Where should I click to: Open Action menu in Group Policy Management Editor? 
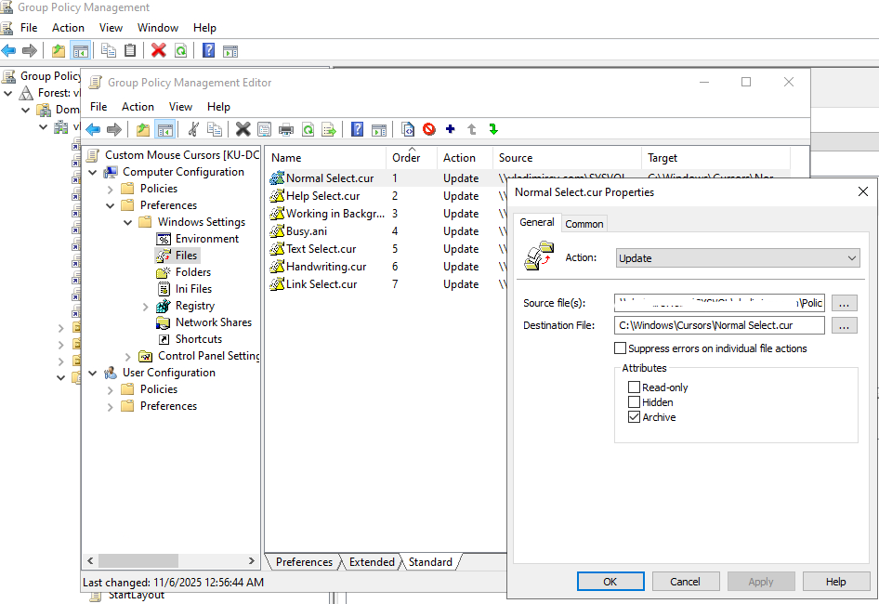(x=138, y=107)
